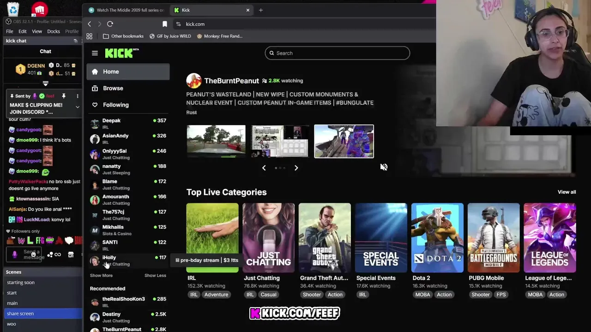Open OBS Profile menu
This screenshot has width=591, height=332.
tap(72, 31)
